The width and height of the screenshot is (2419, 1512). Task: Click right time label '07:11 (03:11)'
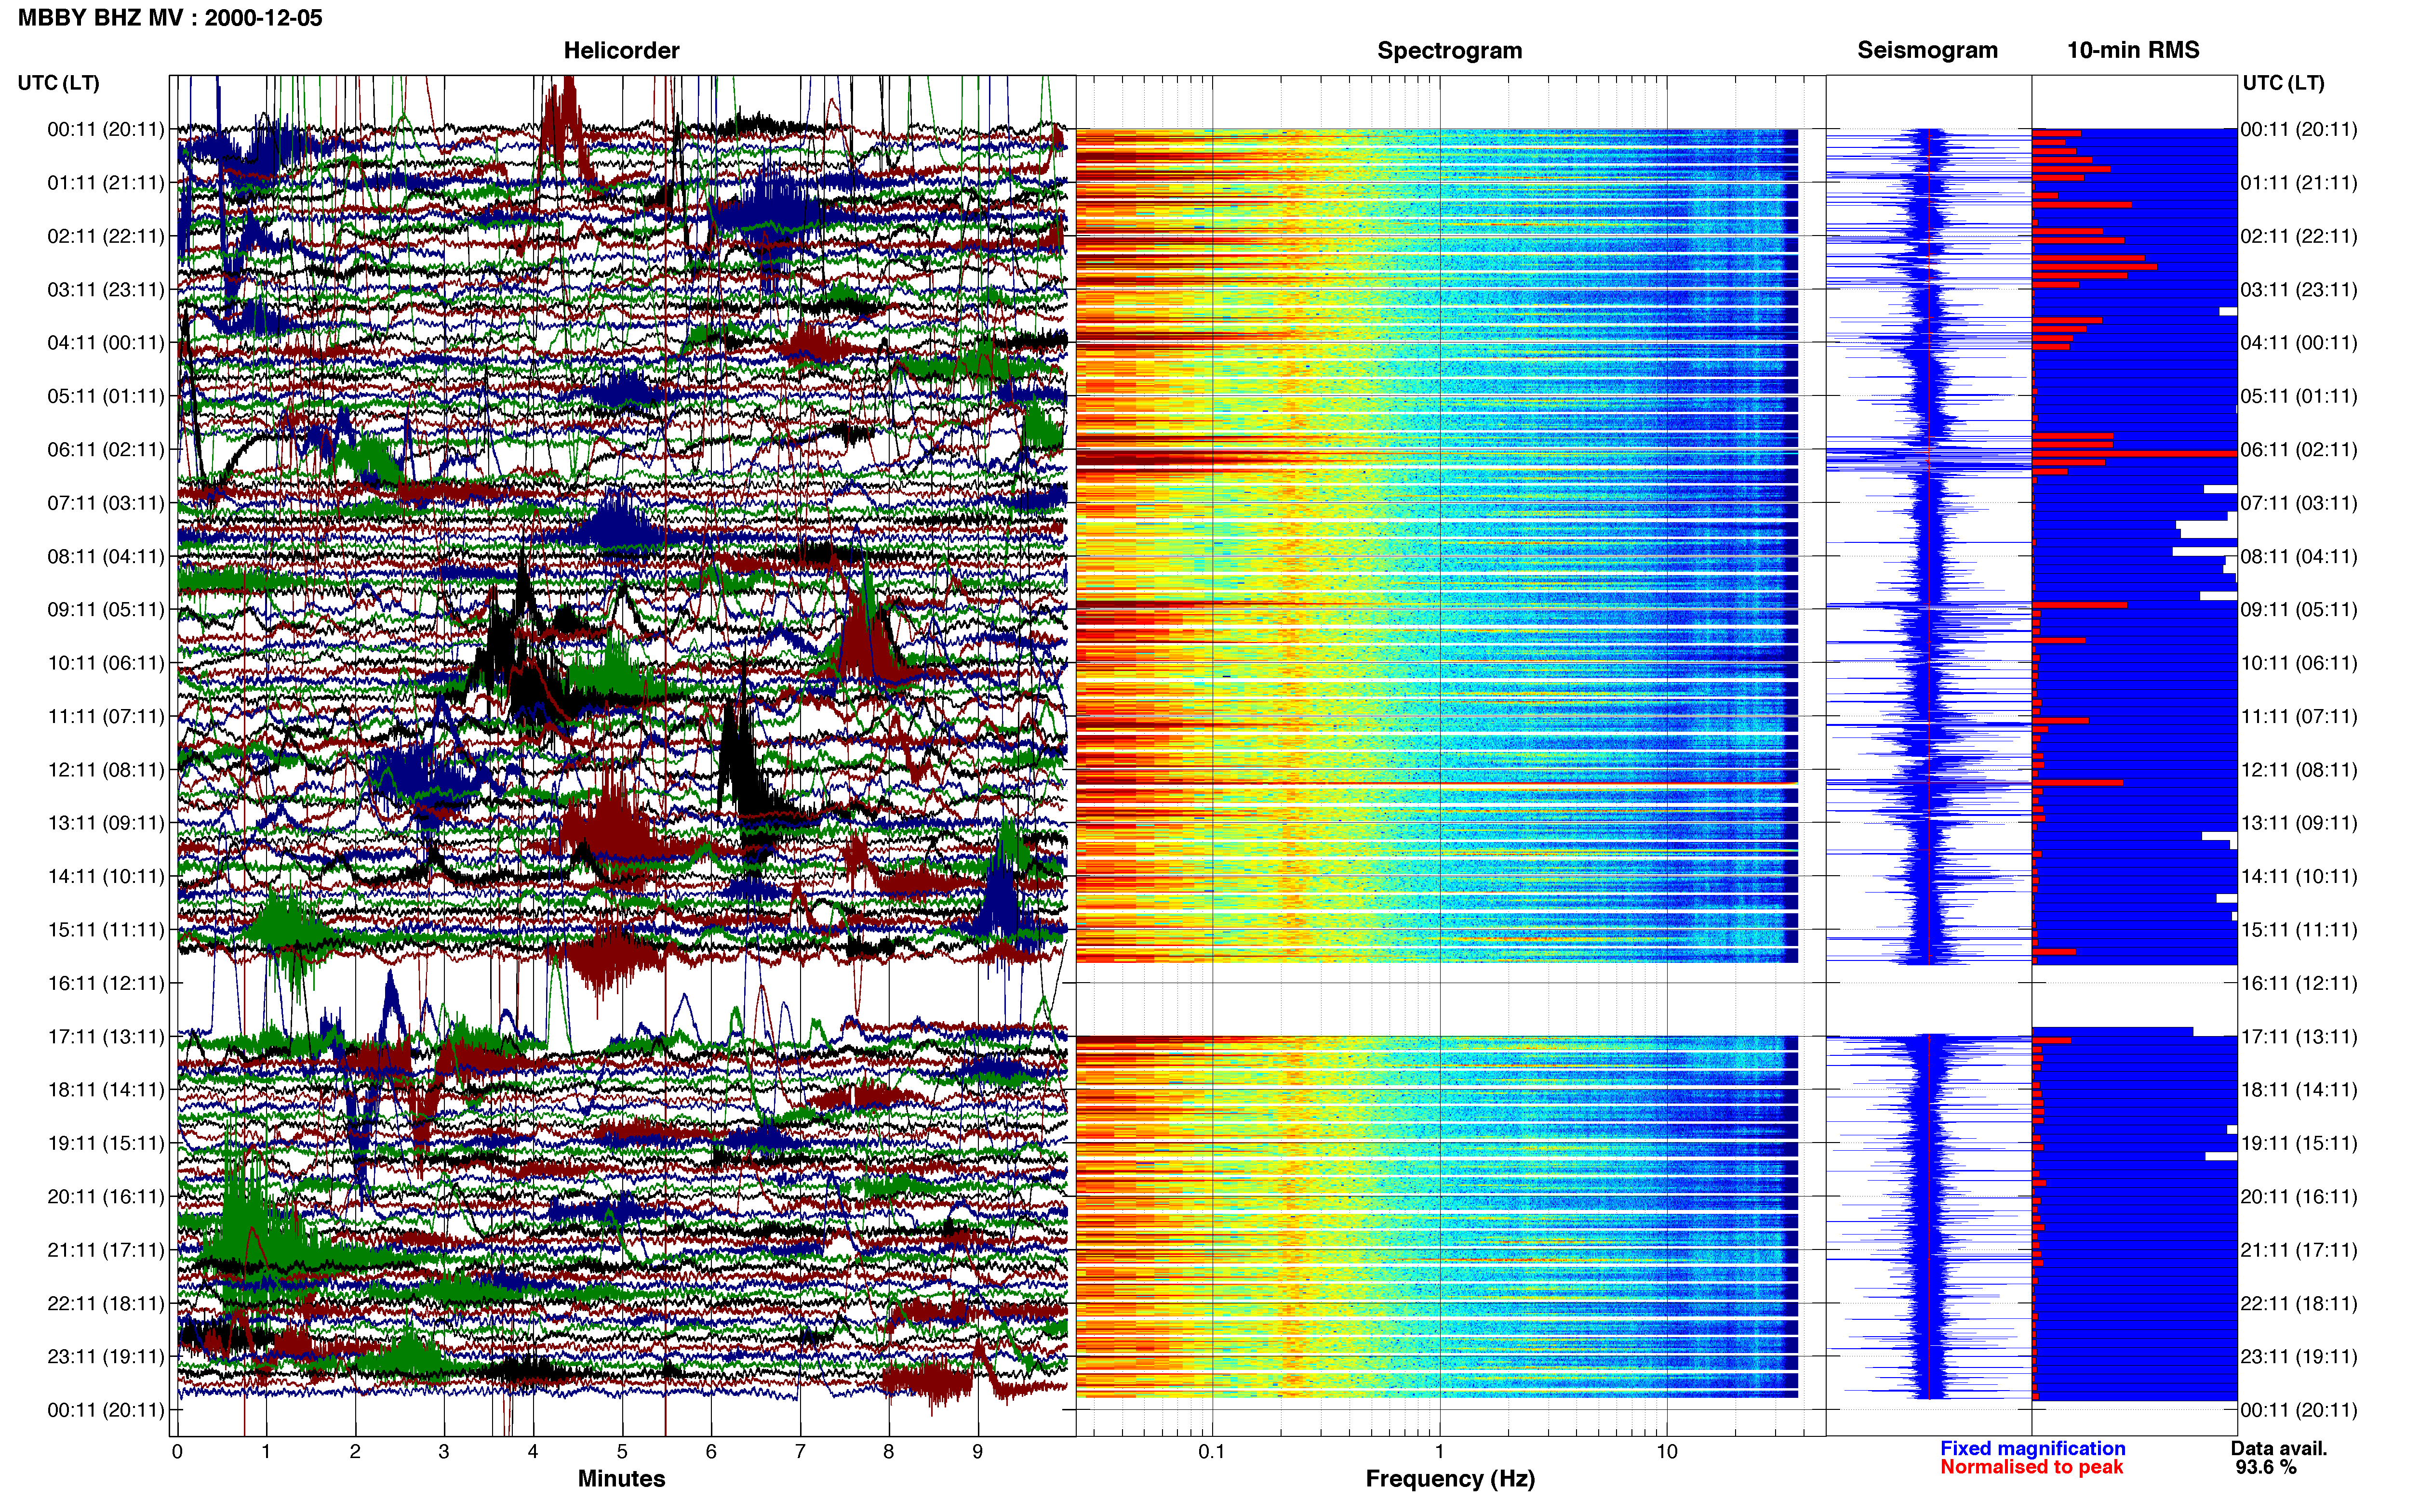[2299, 503]
